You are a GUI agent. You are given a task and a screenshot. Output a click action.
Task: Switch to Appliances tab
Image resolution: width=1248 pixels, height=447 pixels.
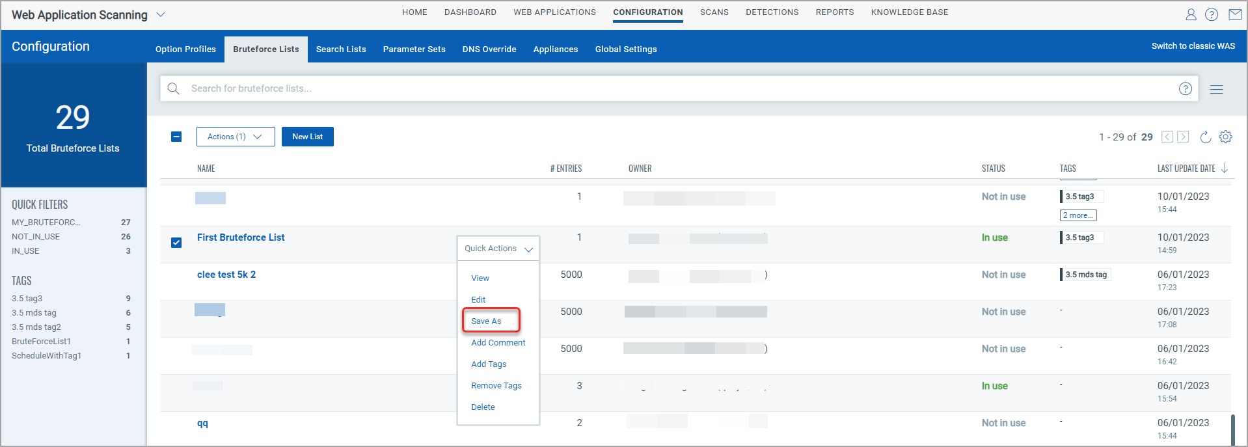(x=556, y=49)
